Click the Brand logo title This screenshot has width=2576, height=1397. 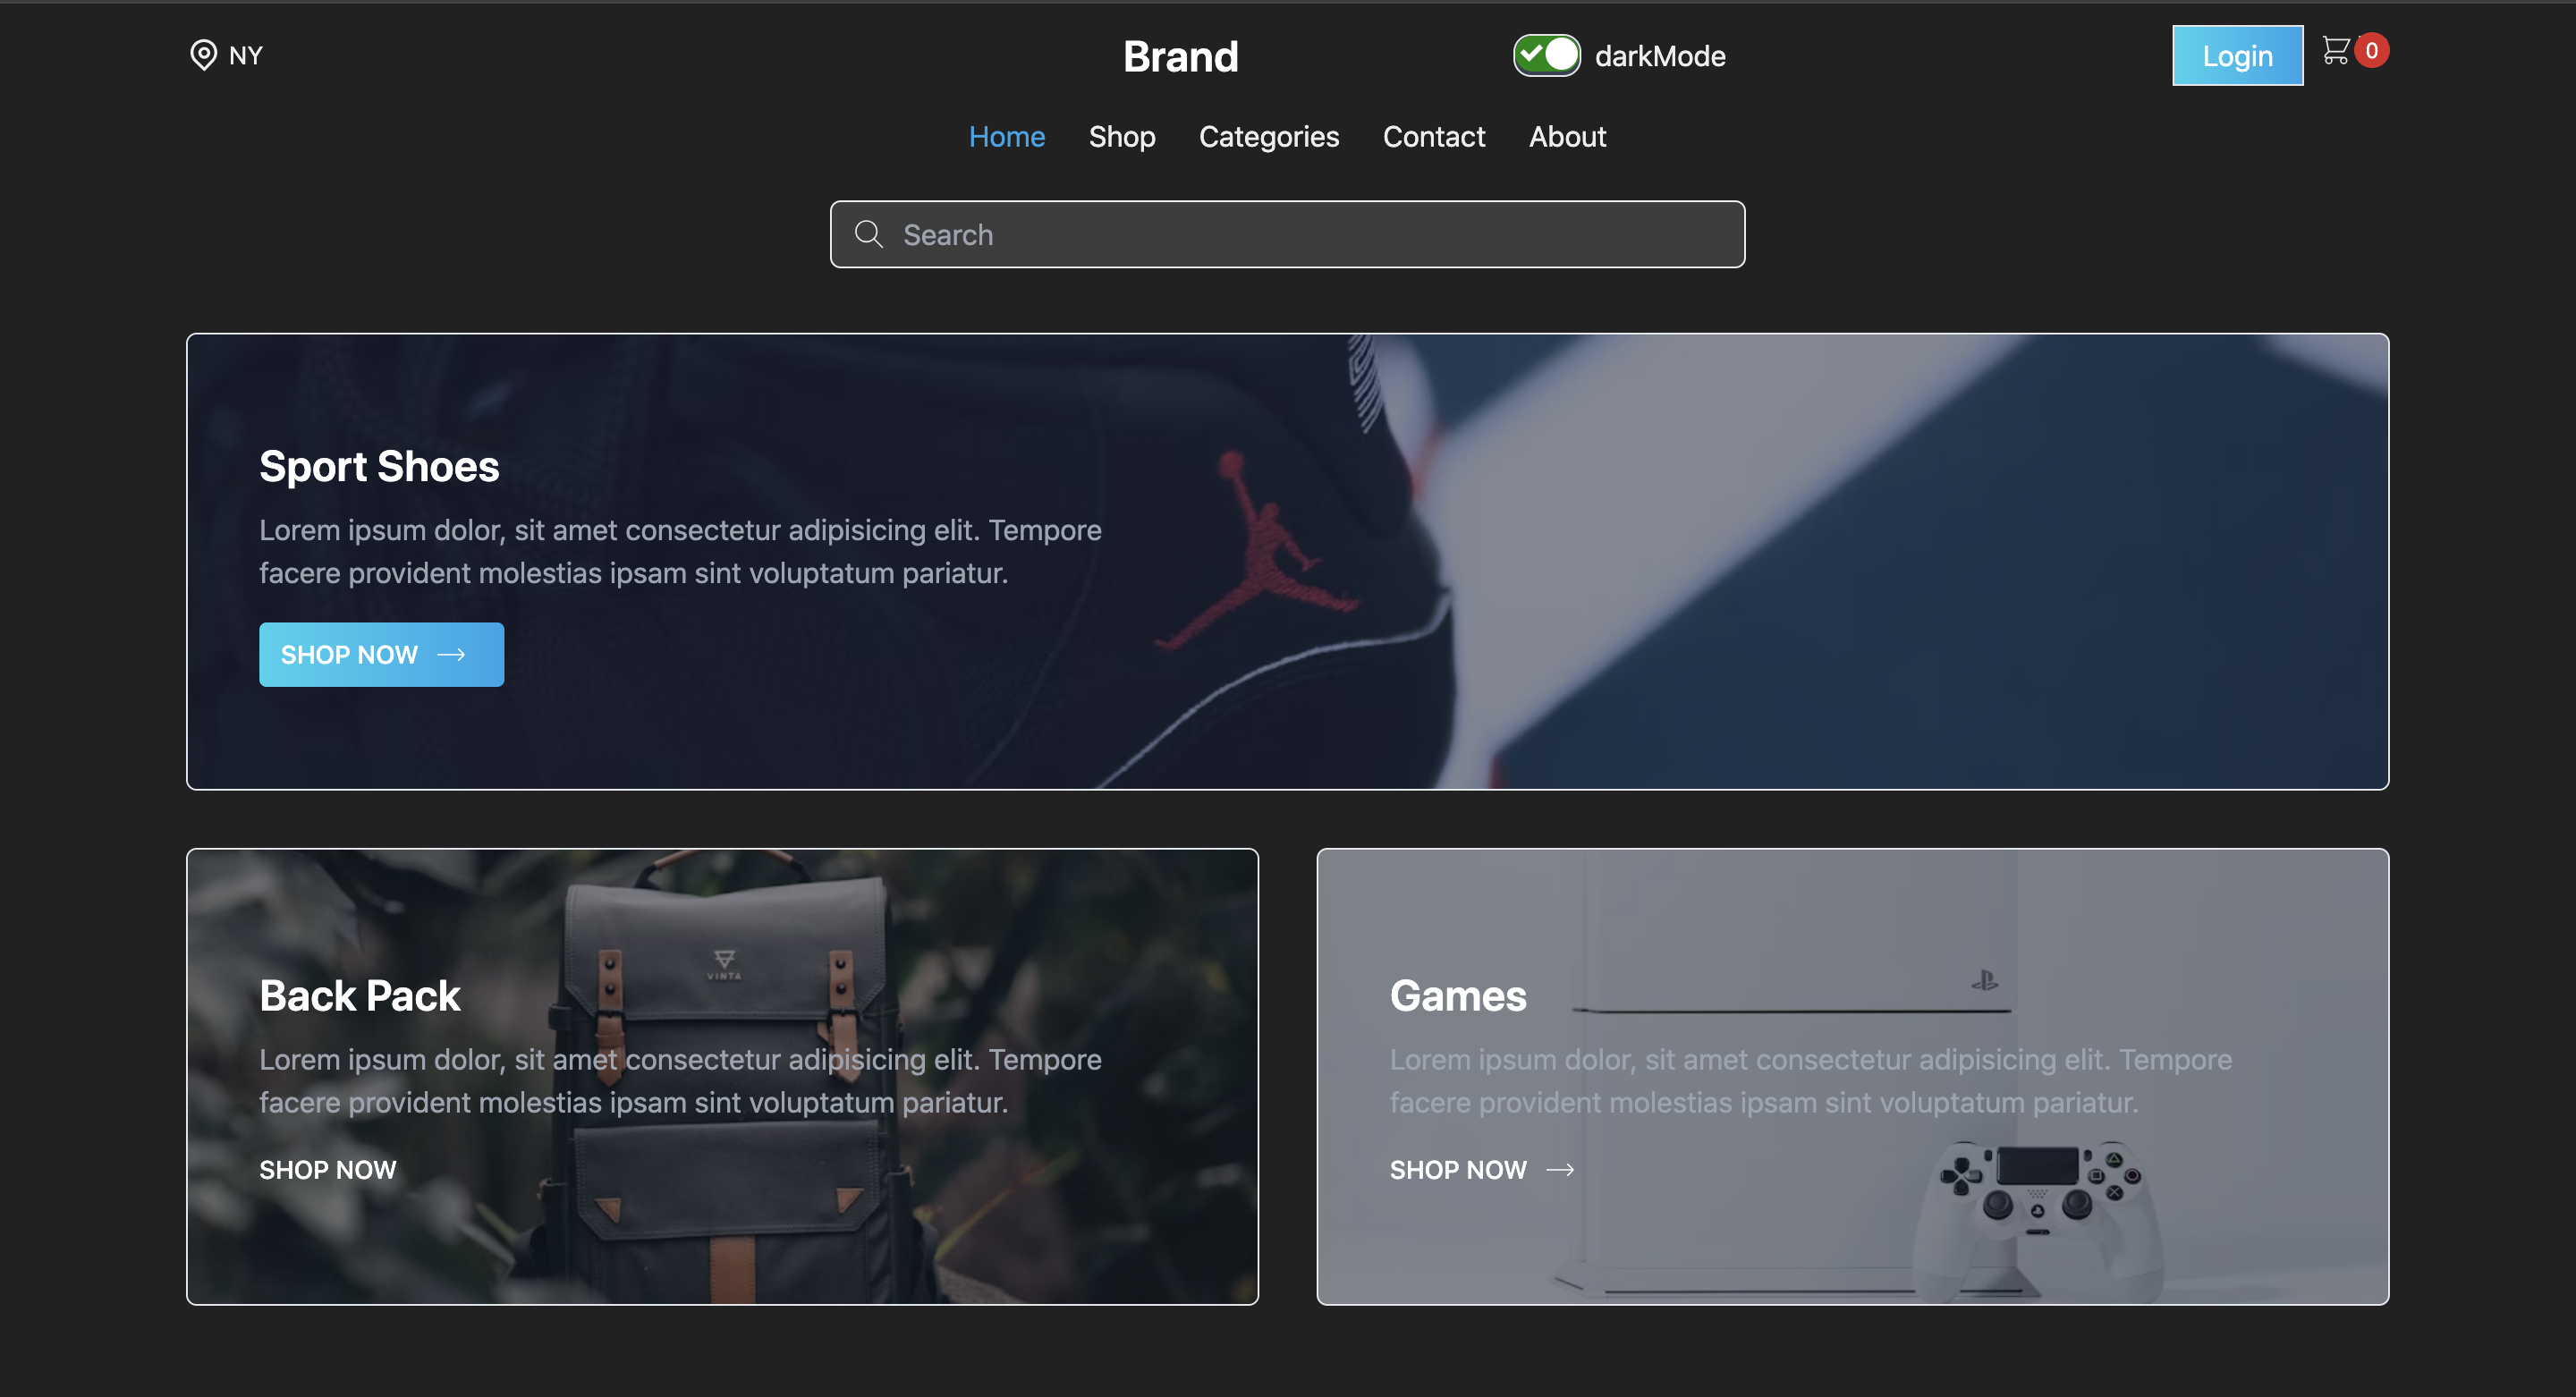pos(1180,57)
